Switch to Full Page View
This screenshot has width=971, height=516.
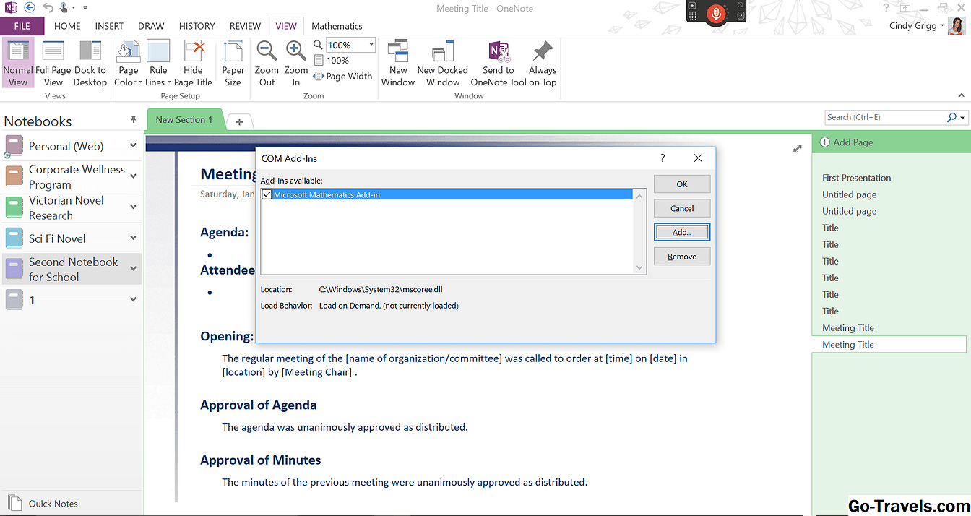point(53,64)
